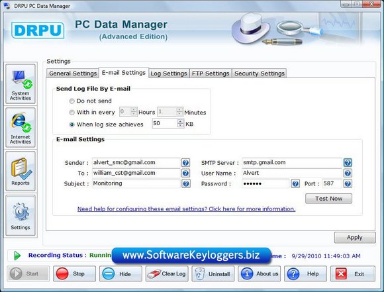Click the Clear Log button
This screenshot has height=292, width=384.
(167, 273)
